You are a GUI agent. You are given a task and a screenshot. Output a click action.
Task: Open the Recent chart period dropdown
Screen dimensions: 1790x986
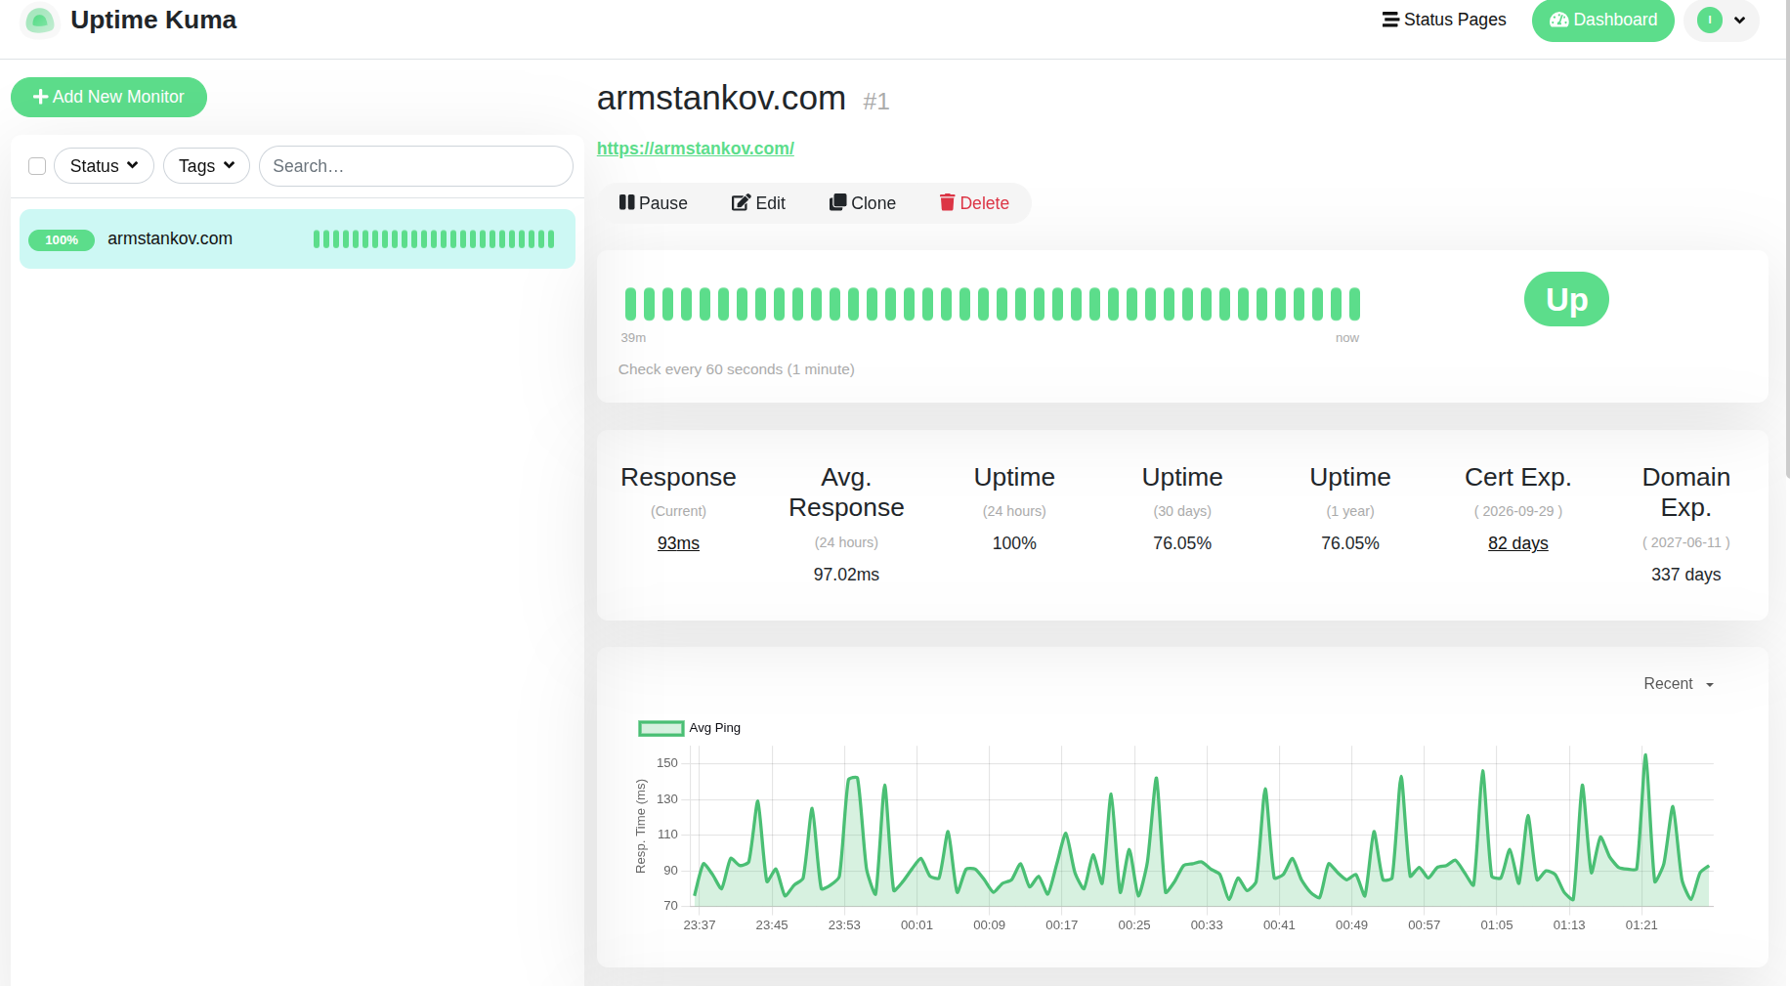[x=1679, y=684]
